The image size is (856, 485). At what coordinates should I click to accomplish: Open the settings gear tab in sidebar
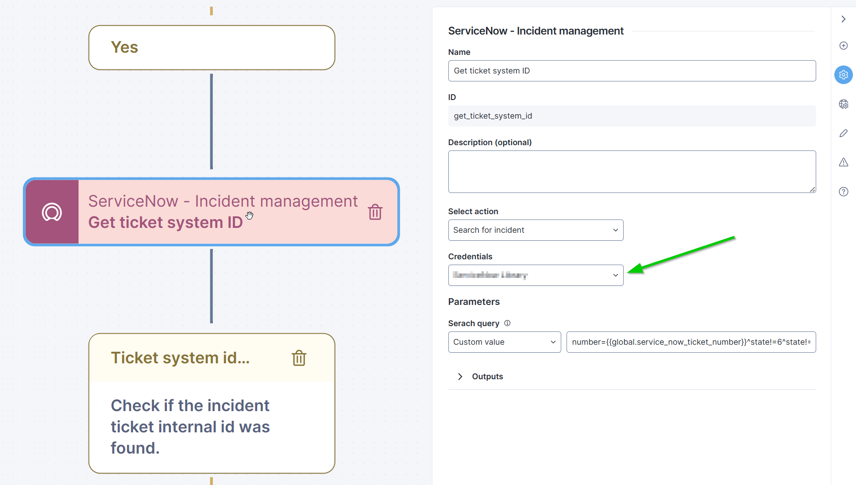coord(843,75)
